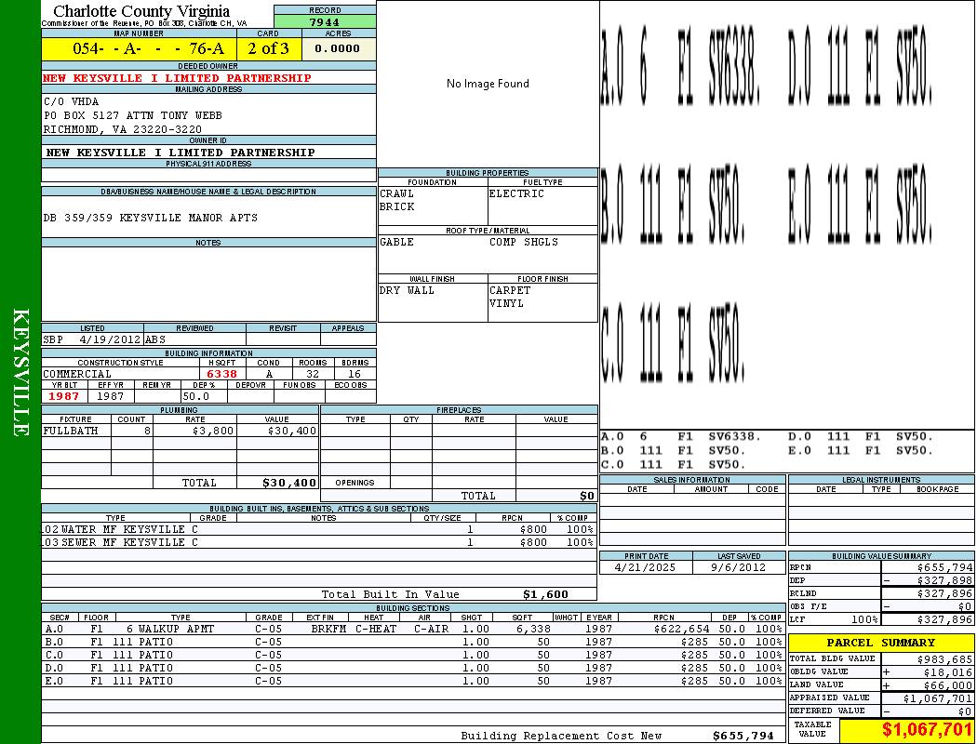Click the black Owner ID partnership name

tap(181, 153)
